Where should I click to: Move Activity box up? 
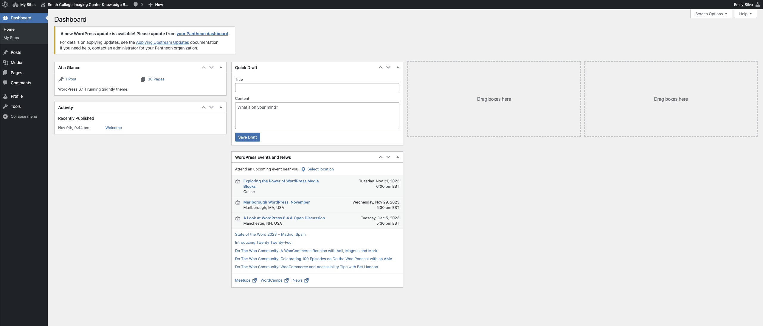tap(204, 108)
